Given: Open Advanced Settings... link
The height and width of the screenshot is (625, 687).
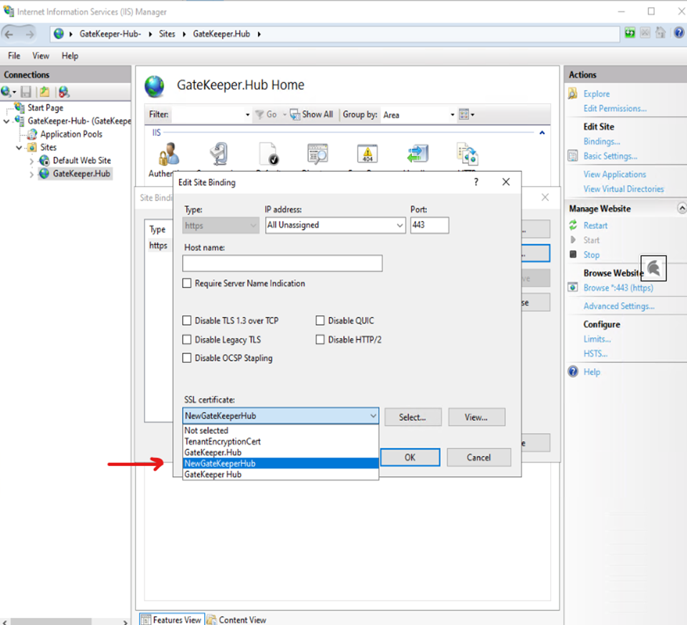Looking at the screenshot, I should pyautogui.click(x=619, y=306).
